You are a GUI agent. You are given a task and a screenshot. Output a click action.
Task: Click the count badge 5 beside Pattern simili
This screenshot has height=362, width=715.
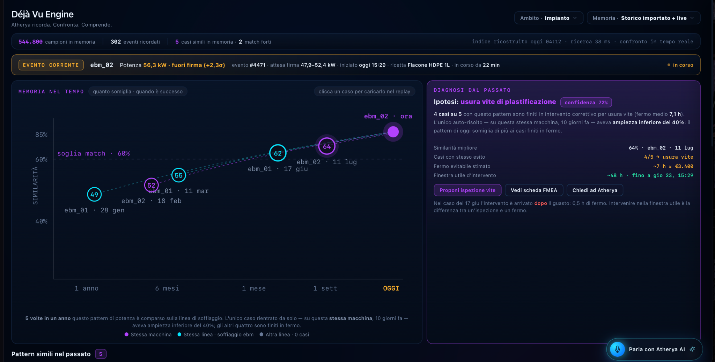click(x=101, y=354)
